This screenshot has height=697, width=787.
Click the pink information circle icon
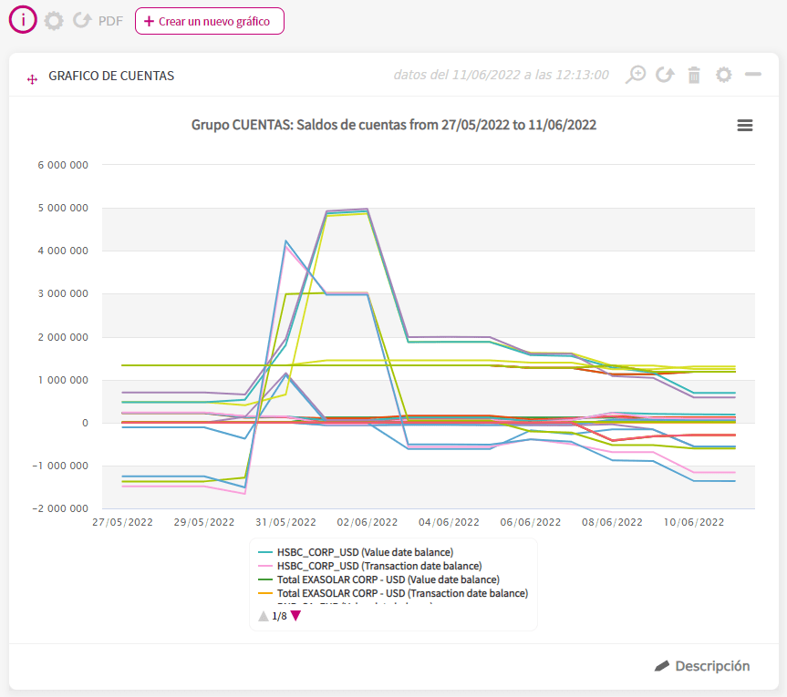point(23,20)
